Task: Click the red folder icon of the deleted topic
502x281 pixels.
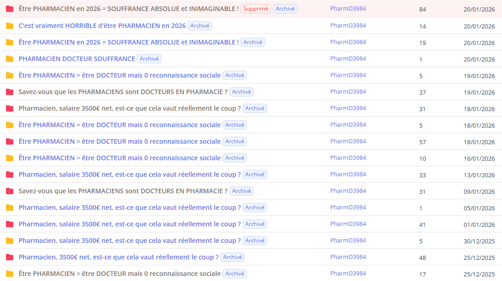Action: pos(10,9)
